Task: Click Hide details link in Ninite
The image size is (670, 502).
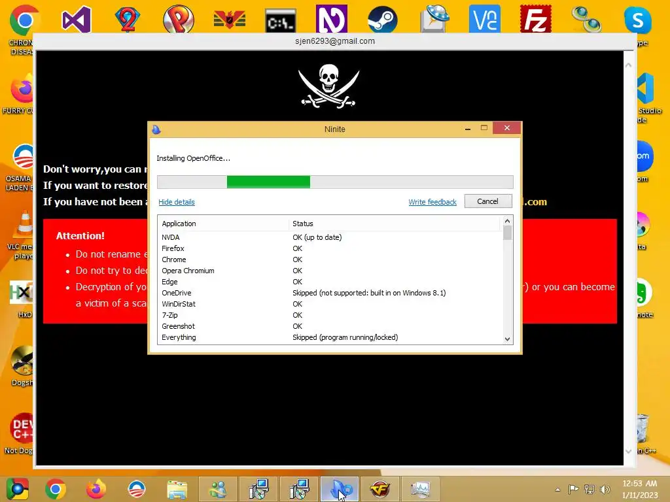Action: [177, 202]
